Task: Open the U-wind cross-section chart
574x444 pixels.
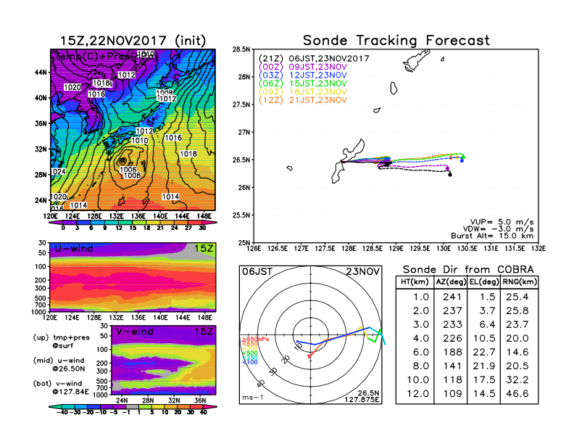Action: coord(133,277)
